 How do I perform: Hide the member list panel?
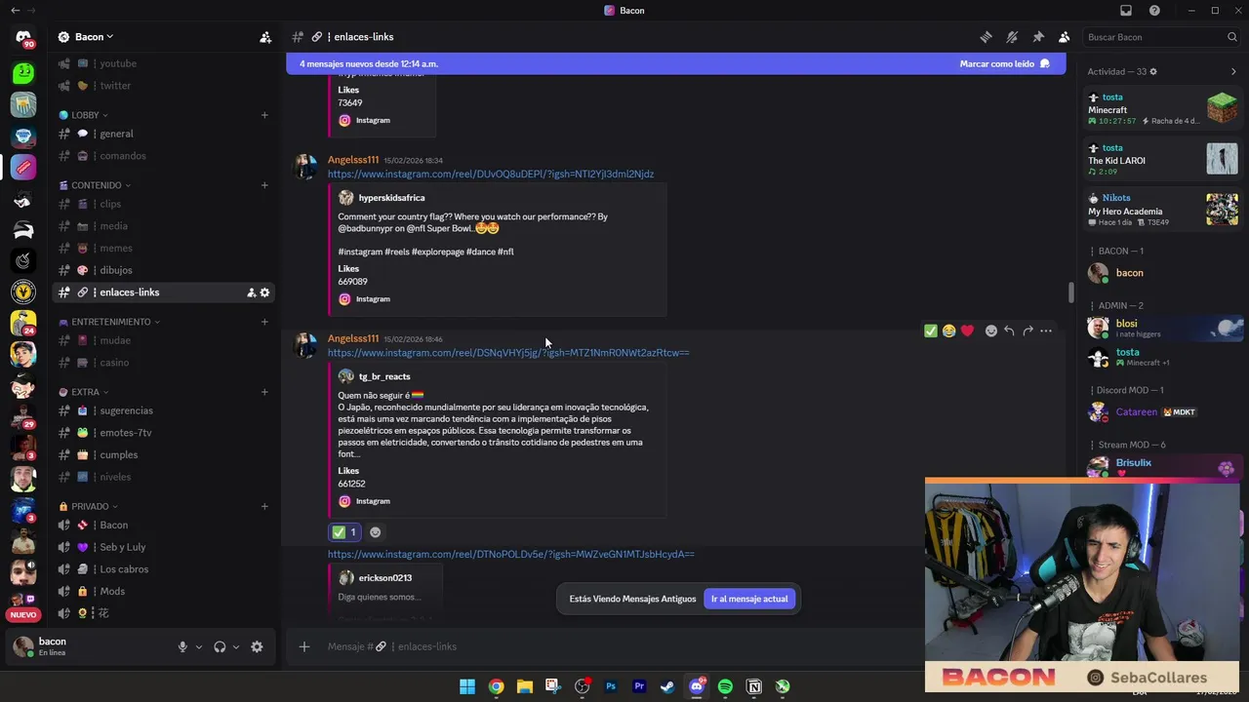point(1065,37)
